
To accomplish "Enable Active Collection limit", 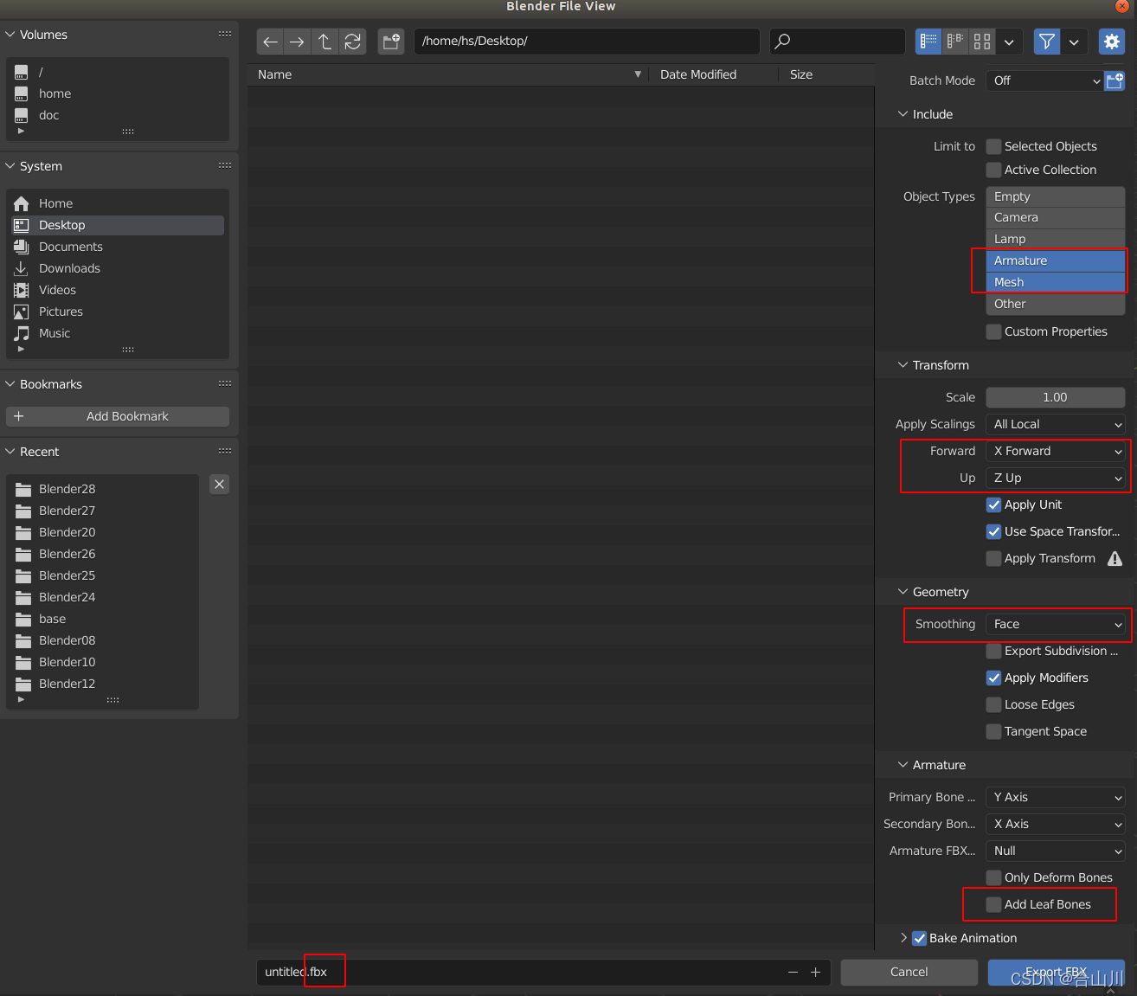I will [993, 170].
